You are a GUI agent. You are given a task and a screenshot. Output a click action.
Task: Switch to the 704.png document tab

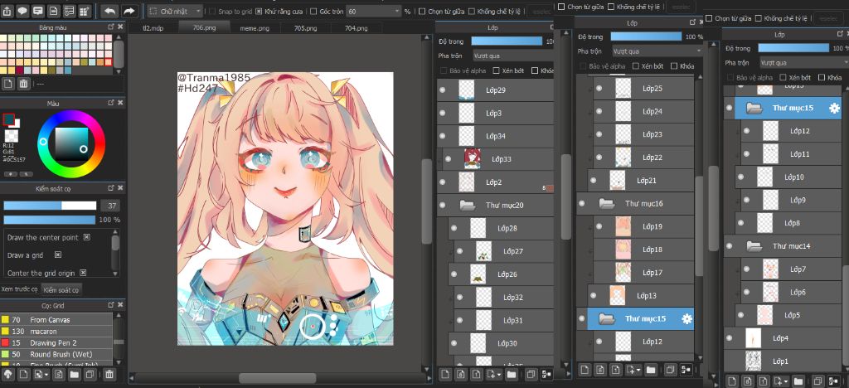point(356,27)
